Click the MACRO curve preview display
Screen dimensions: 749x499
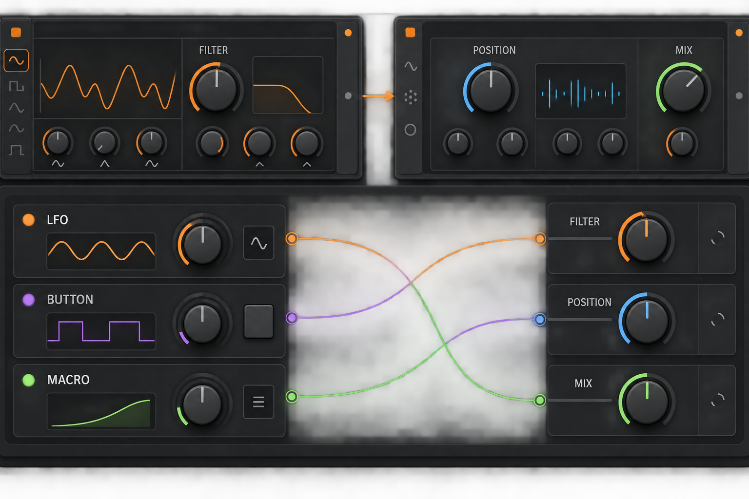pos(101,411)
